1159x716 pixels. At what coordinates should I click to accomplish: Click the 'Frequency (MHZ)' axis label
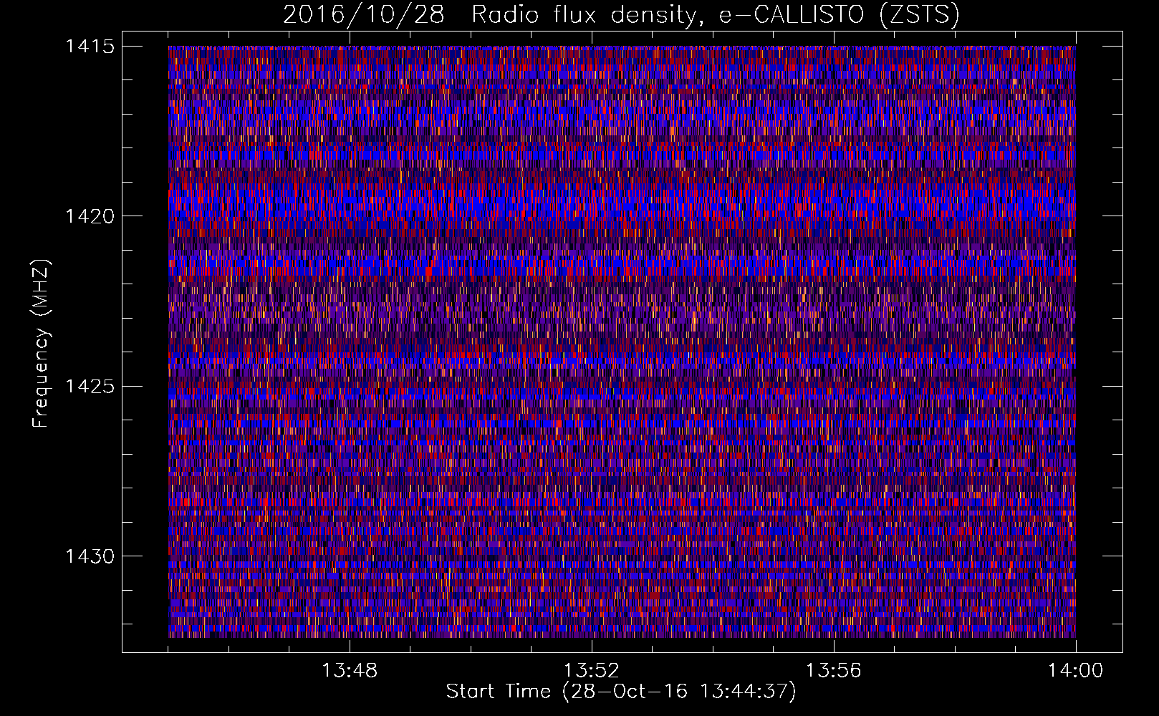coord(42,343)
